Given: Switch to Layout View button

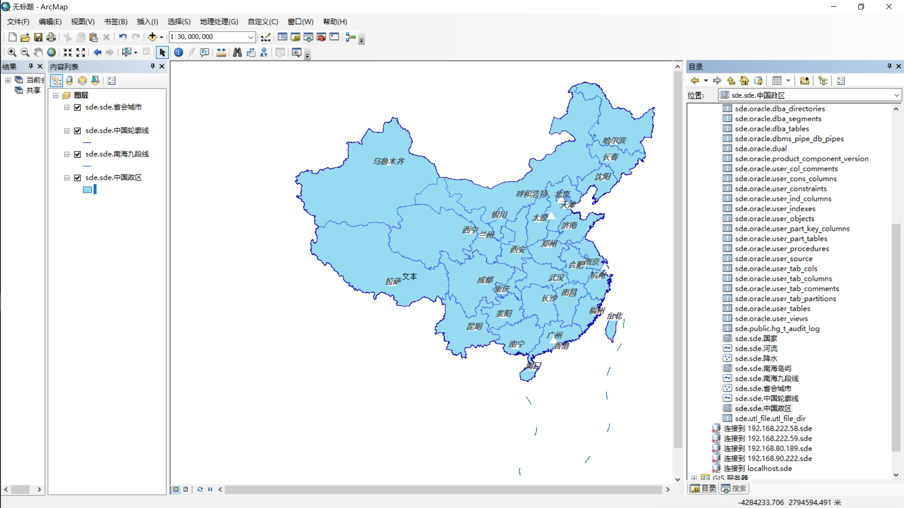Looking at the screenshot, I should pos(186,489).
